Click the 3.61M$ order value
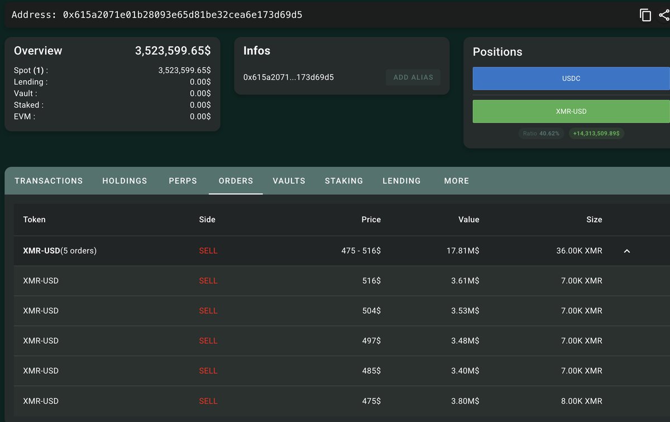 click(x=465, y=281)
